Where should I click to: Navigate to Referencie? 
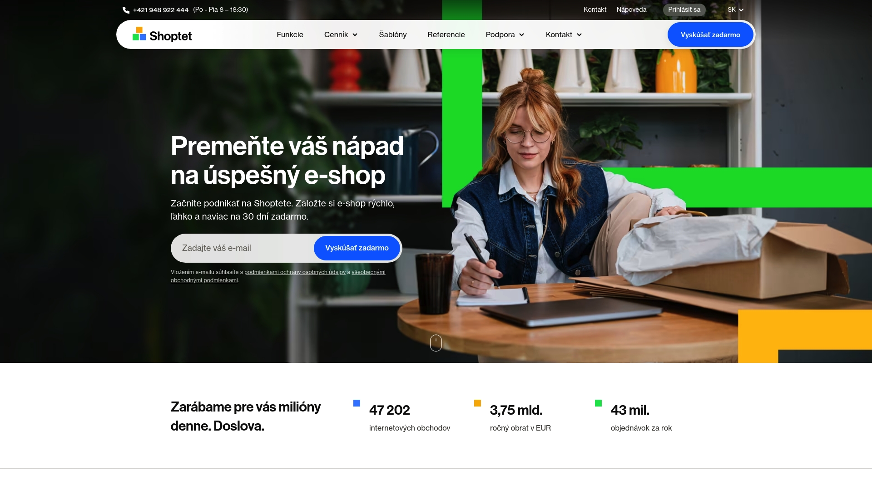tap(446, 34)
